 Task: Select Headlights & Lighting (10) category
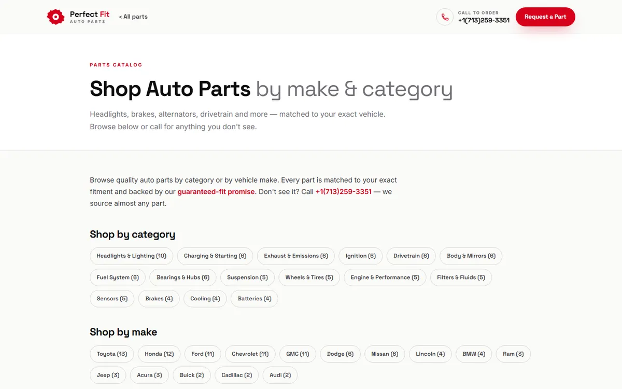tap(132, 256)
